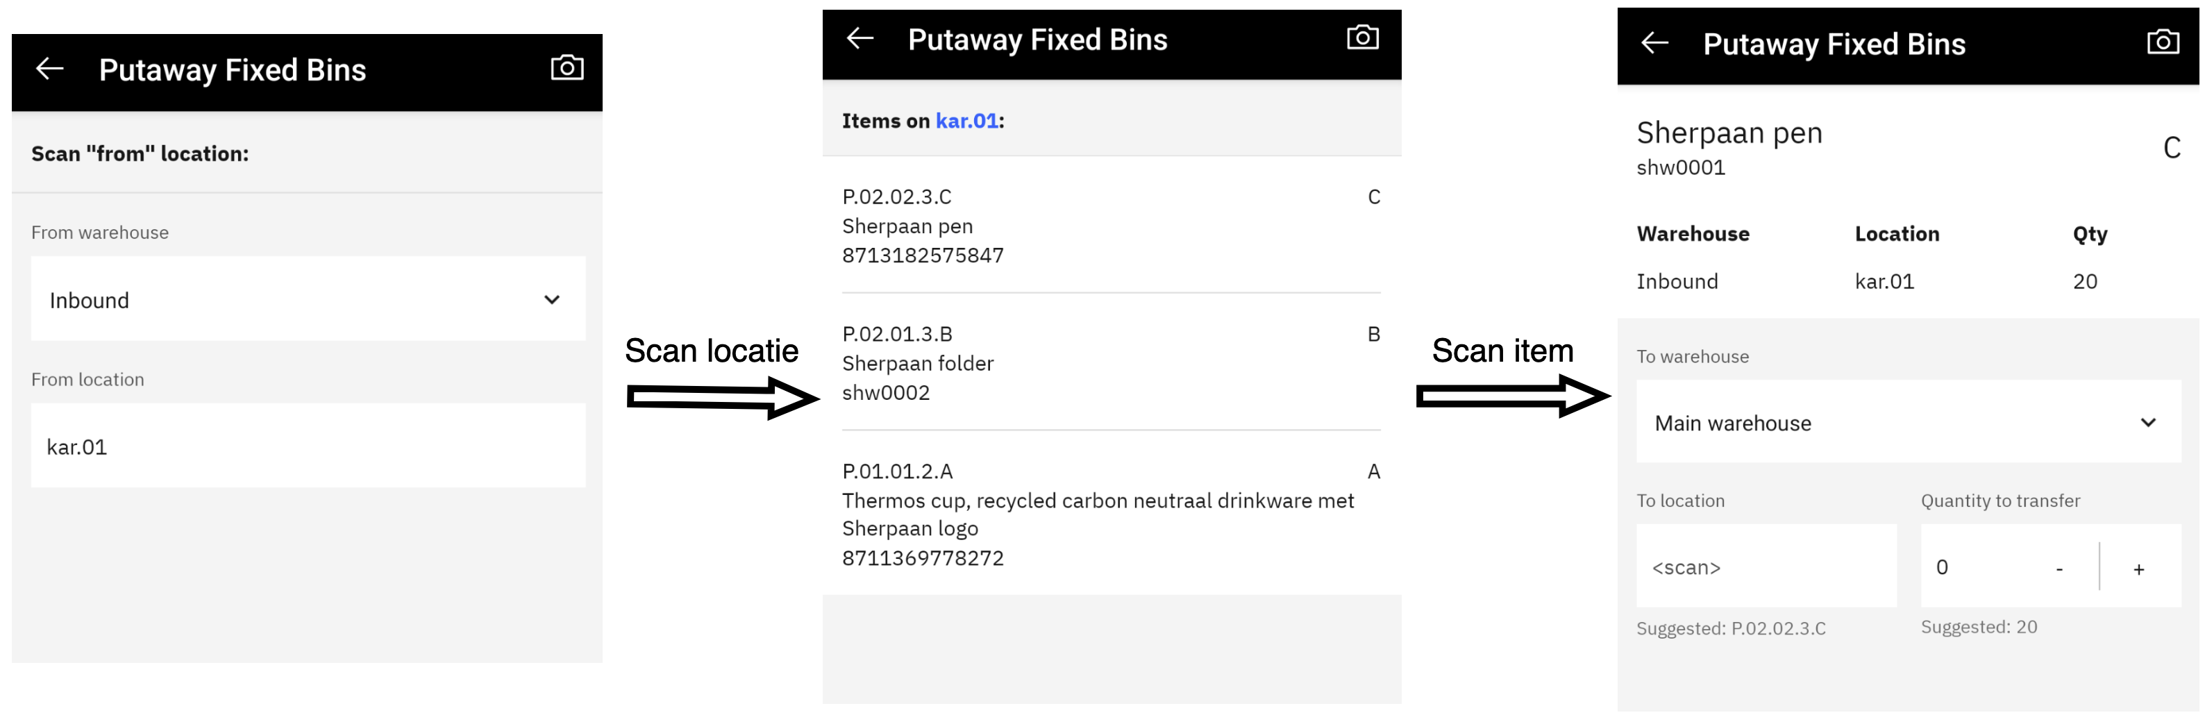Viewport: 2205px width, 722px height.
Task: Tap the back arrow on the left Putaway screen
Action: [50, 69]
